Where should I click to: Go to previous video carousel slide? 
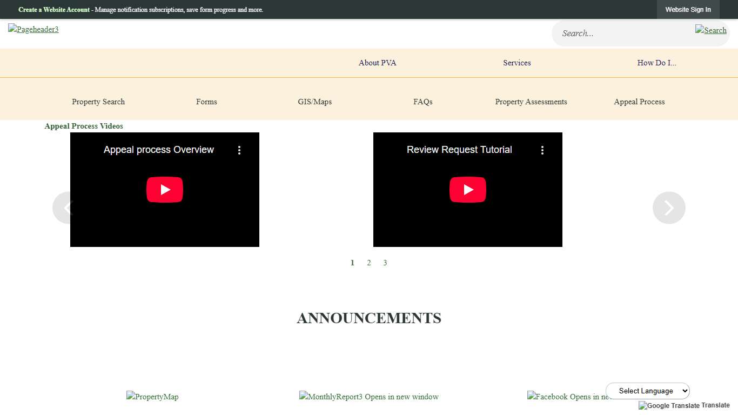click(x=61, y=207)
